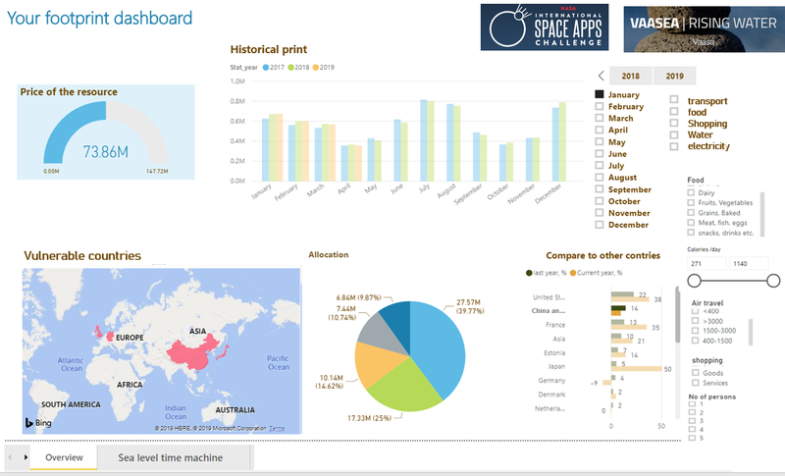Click the minimum calories input showing 271
This screenshot has height=476, width=785.
[707, 263]
